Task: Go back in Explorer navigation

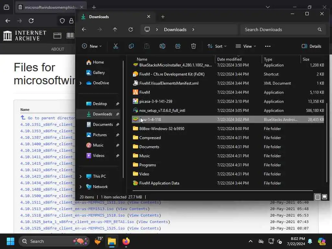Action: point(84,30)
